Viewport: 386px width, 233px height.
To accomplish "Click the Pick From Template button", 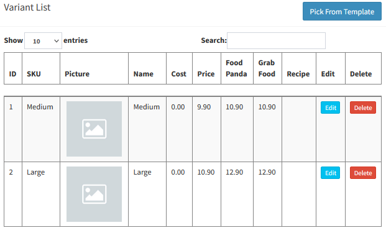I will pyautogui.click(x=342, y=11).
